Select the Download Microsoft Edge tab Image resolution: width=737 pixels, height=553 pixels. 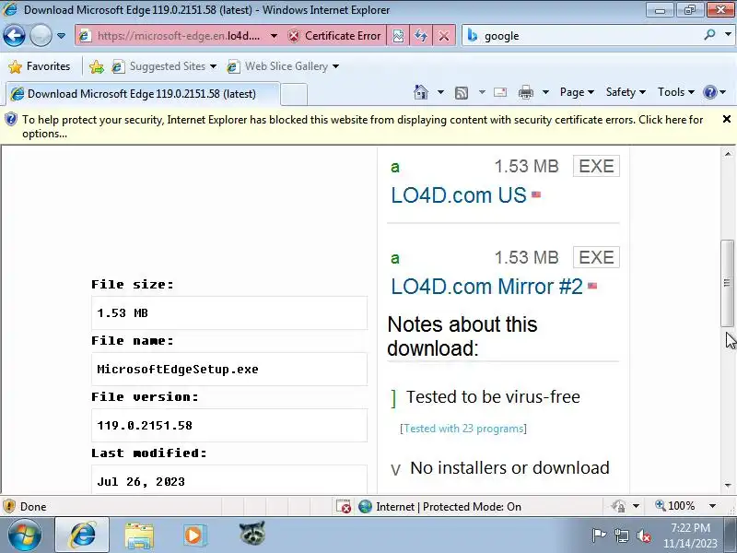(143, 94)
